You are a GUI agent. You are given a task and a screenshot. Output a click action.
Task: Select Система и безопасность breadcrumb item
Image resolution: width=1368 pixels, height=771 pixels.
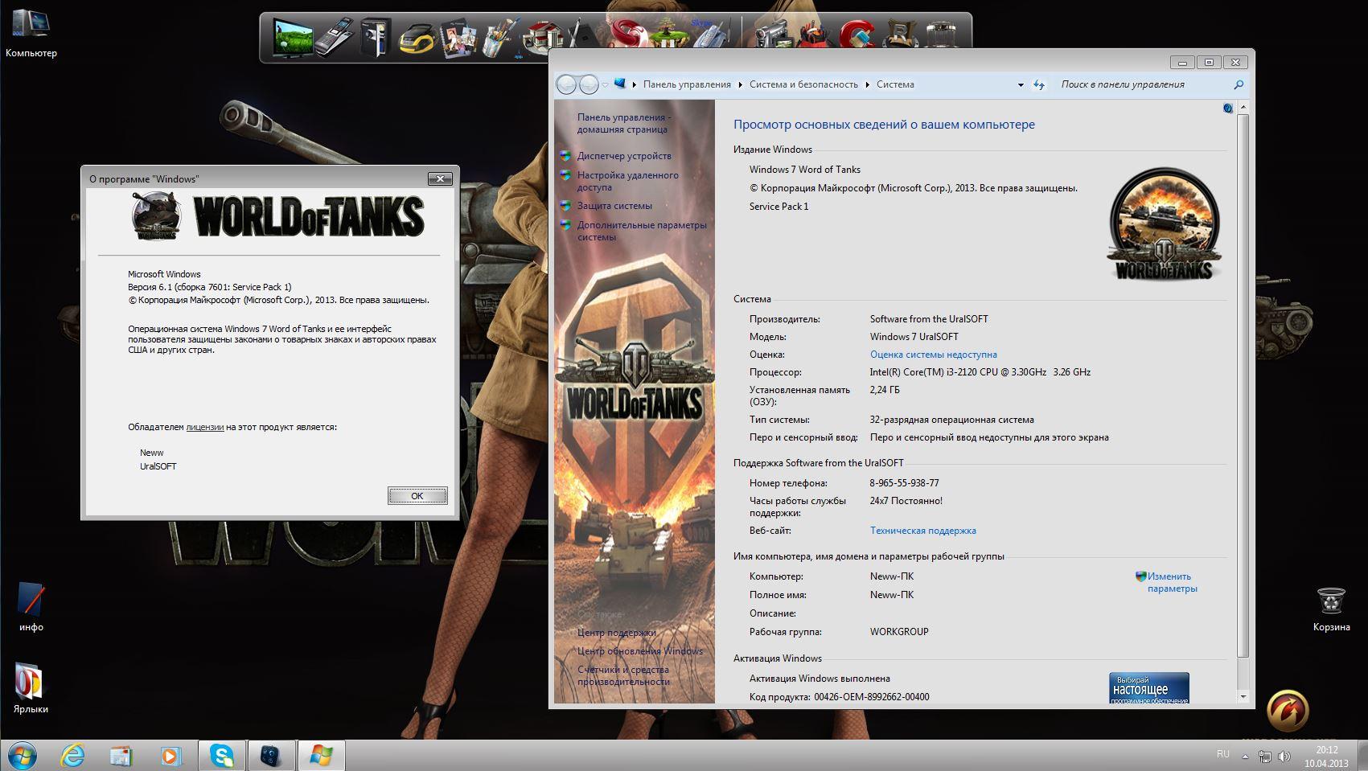click(x=803, y=84)
